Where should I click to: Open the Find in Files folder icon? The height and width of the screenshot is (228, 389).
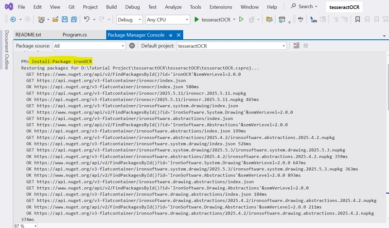pos(269,19)
